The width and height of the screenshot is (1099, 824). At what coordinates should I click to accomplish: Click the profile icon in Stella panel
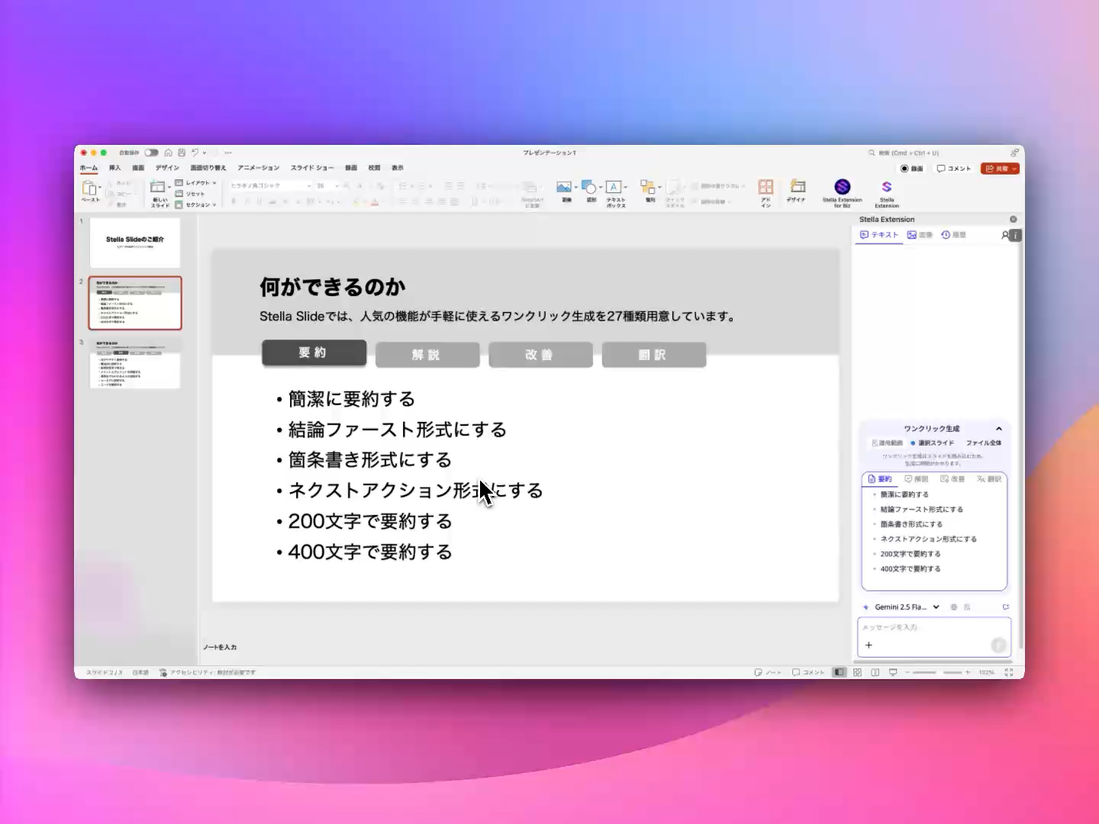coord(1005,235)
